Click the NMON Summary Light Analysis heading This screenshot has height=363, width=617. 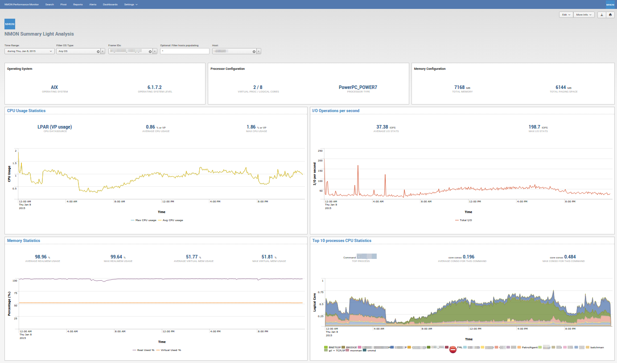[39, 34]
